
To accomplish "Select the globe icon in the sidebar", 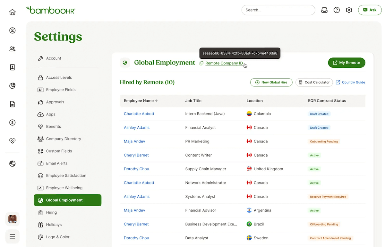I will tap(12, 164).
